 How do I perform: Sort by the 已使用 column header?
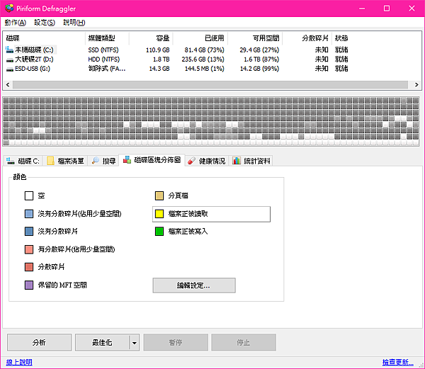point(200,38)
